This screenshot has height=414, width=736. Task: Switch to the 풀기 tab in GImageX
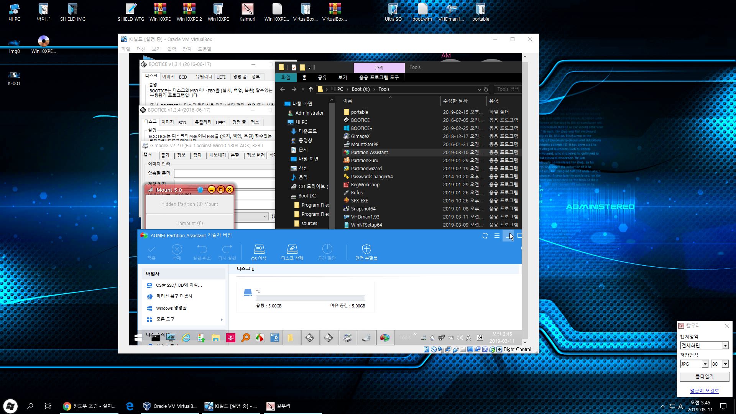[165, 155]
